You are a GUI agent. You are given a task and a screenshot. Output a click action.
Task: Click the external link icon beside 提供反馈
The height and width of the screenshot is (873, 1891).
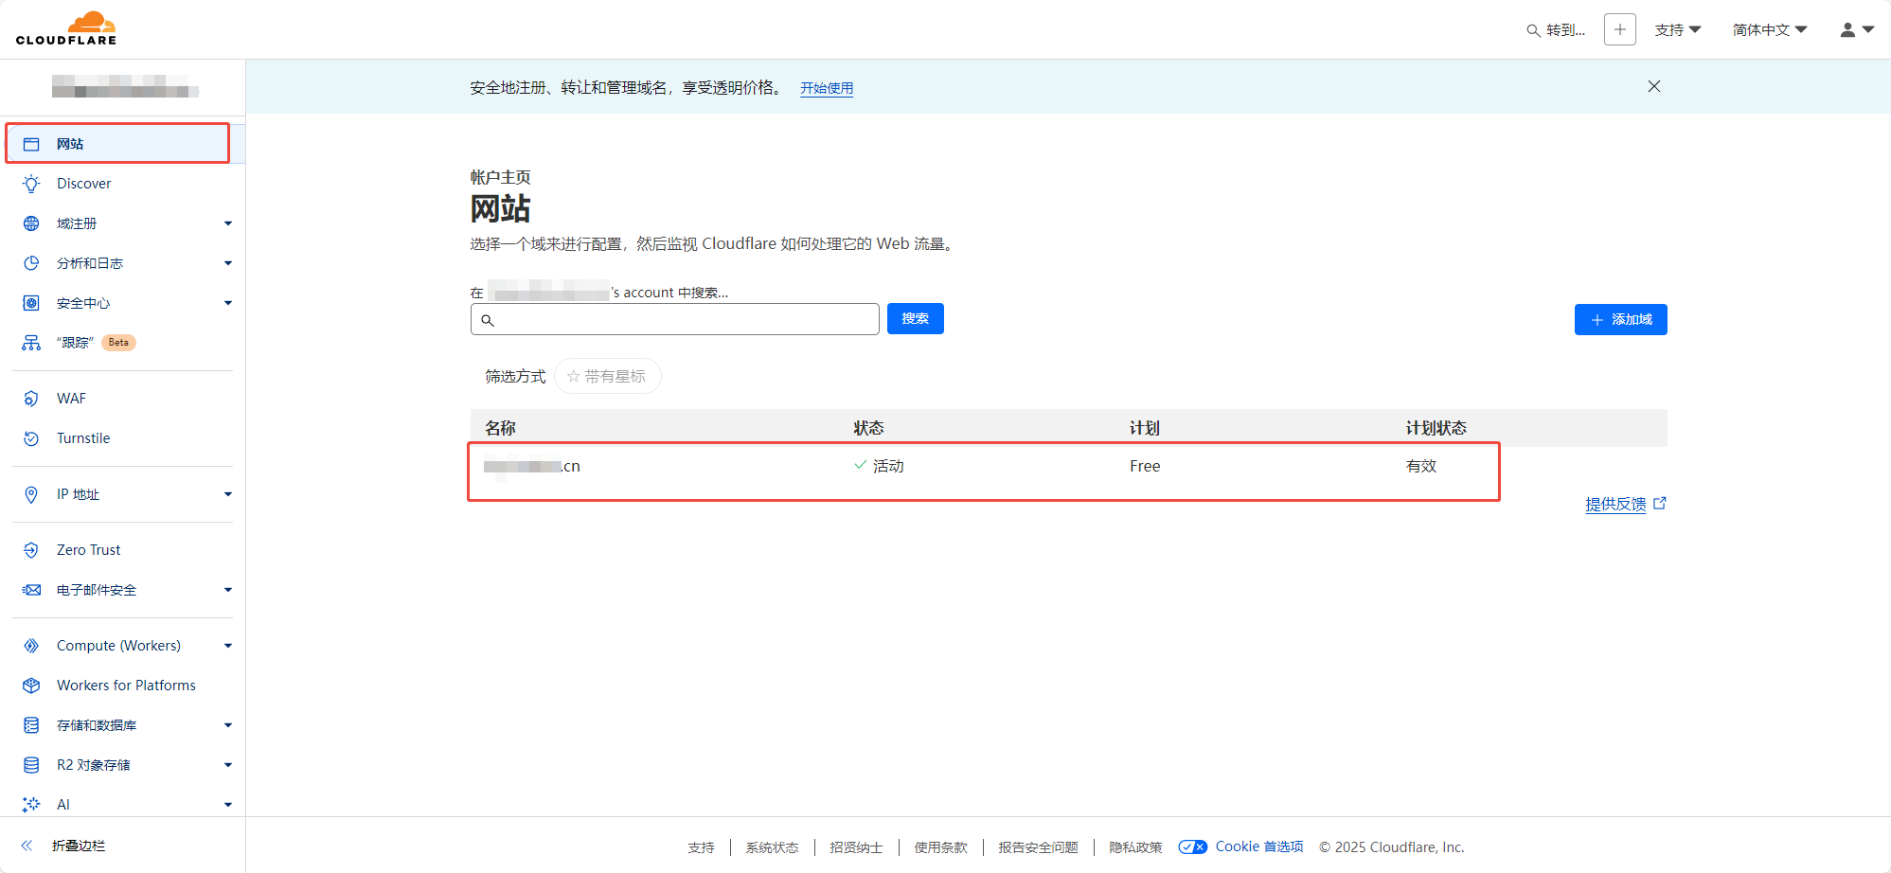(1659, 504)
